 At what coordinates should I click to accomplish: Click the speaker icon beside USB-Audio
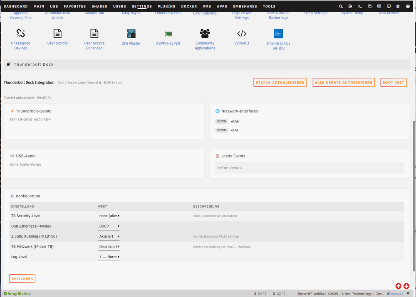point(12,156)
